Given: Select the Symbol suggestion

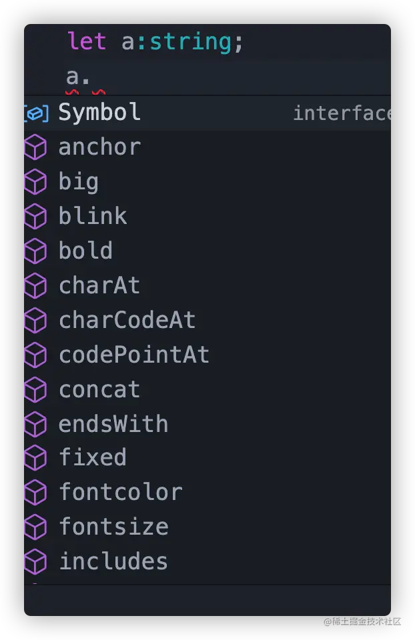Looking at the screenshot, I should click(100, 113).
